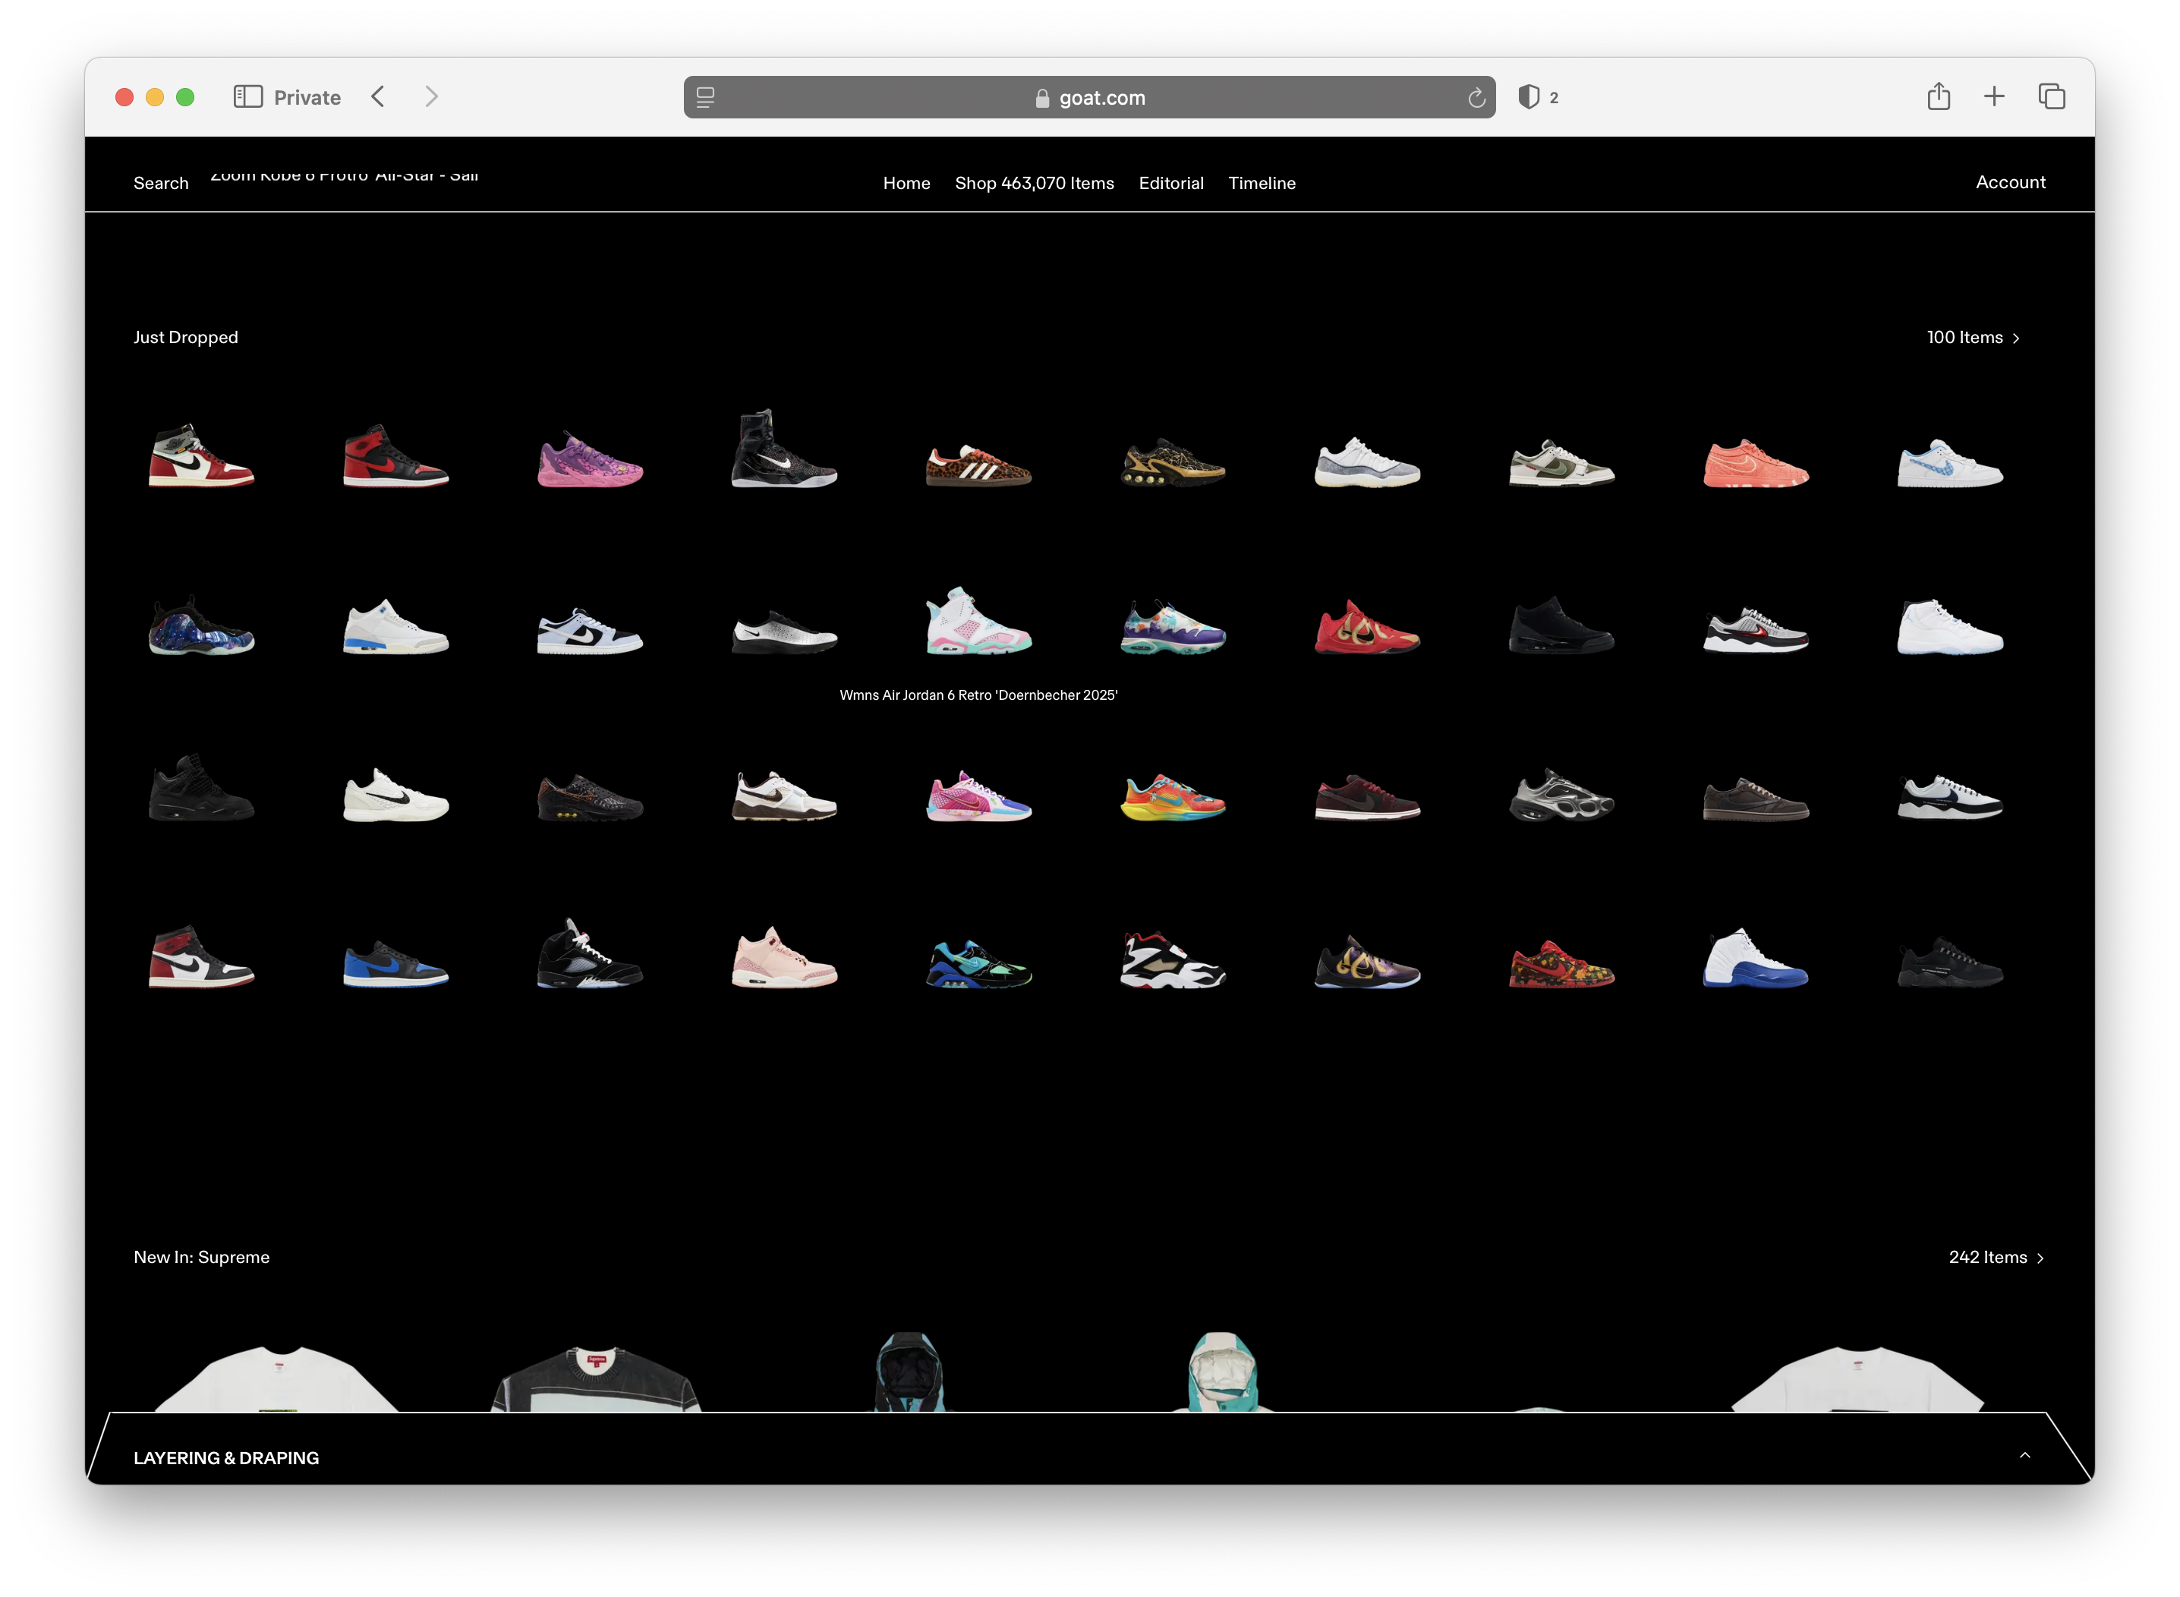The image size is (2180, 1597).
Task: Open a new tab with plus icon
Action: tap(1993, 96)
